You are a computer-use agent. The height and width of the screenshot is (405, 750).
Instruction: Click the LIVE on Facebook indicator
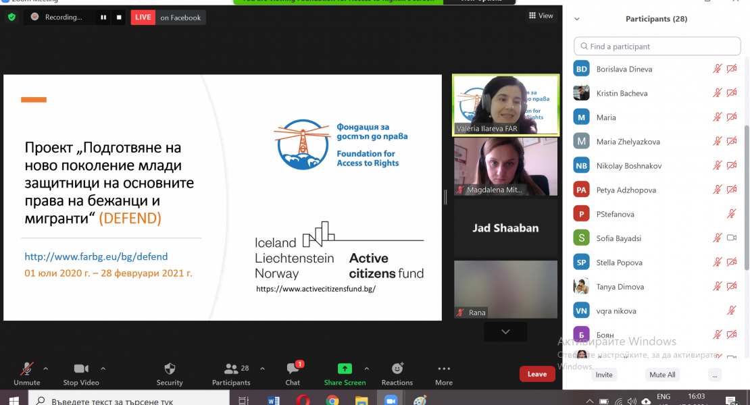(x=168, y=17)
